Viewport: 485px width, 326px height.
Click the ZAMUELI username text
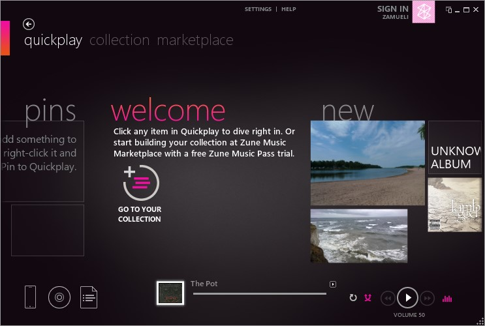coord(396,17)
